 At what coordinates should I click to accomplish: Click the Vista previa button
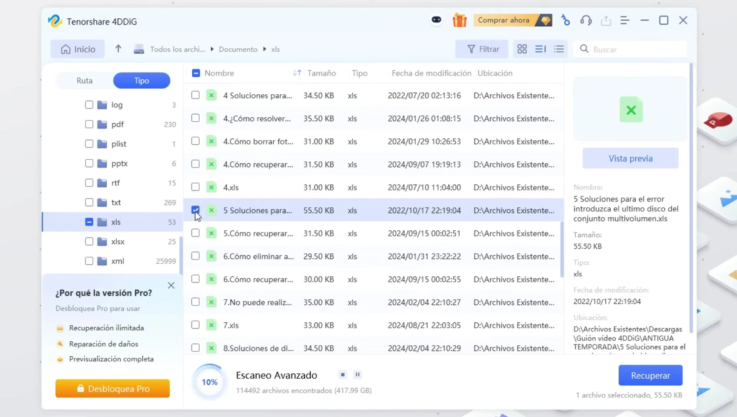[x=630, y=158]
